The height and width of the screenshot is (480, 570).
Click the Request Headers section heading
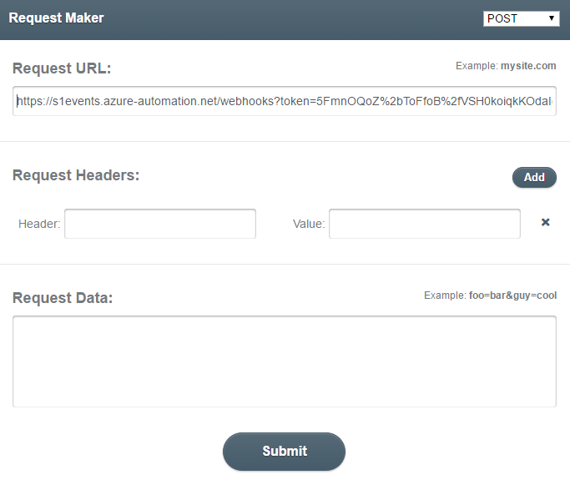(76, 175)
